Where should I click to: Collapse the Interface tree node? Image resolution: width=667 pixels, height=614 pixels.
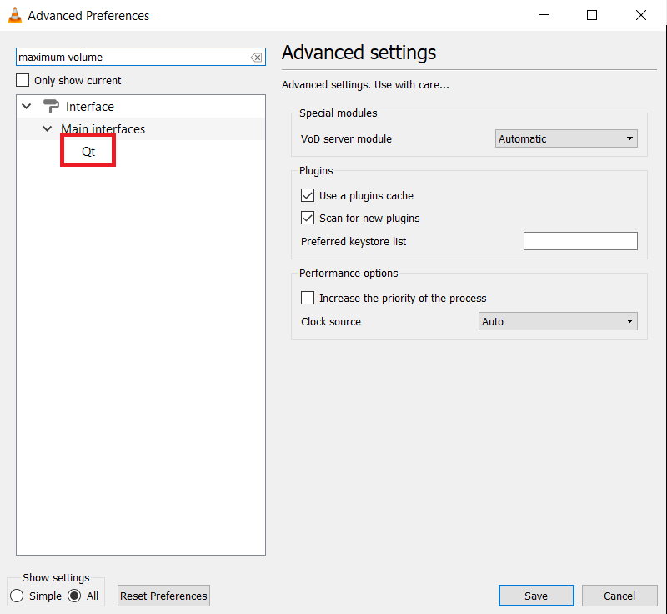tap(27, 107)
